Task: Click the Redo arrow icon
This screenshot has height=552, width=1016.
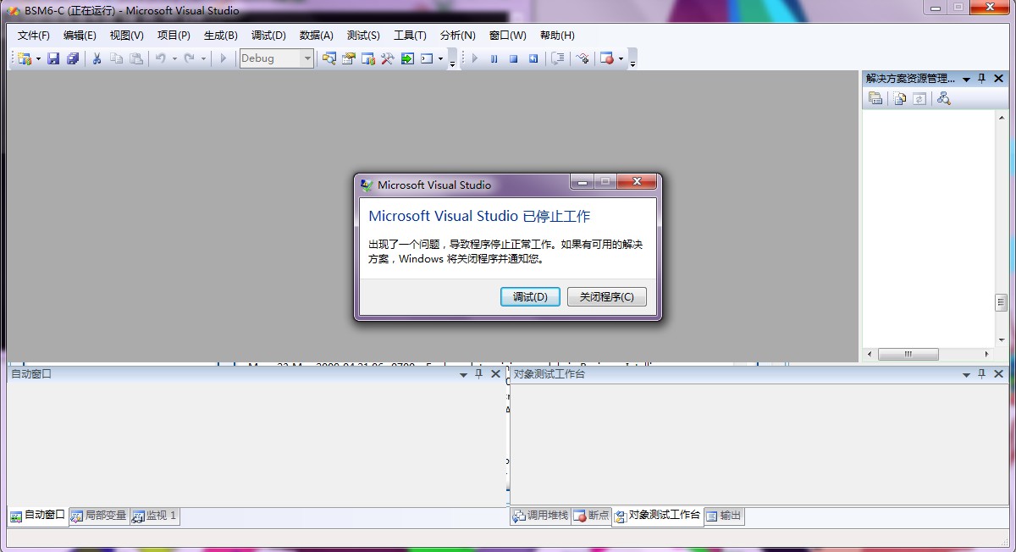Action: coord(189,58)
